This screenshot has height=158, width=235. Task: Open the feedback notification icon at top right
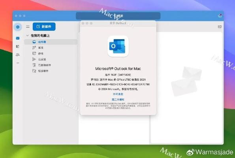[220, 16]
